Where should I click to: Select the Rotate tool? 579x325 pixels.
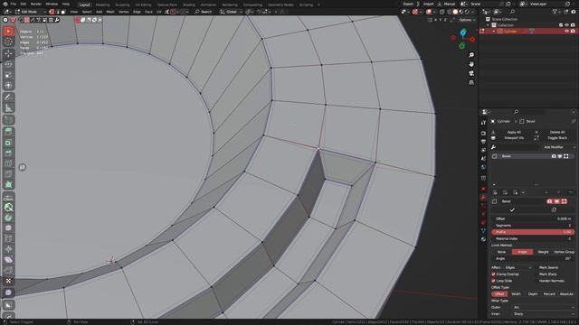click(x=8, y=64)
